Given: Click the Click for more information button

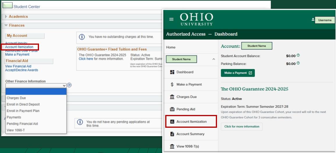Looking at the screenshot, I should click(241, 127).
